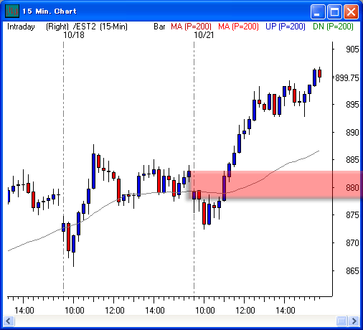This screenshot has height=330, width=363.
Task: Click the 15 Min. Chart window title
Action: point(49,11)
